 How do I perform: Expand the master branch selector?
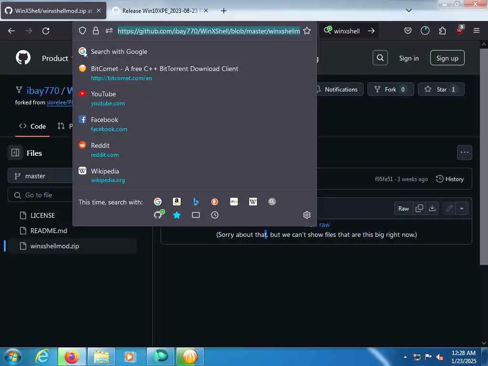pyautogui.click(x=41, y=176)
